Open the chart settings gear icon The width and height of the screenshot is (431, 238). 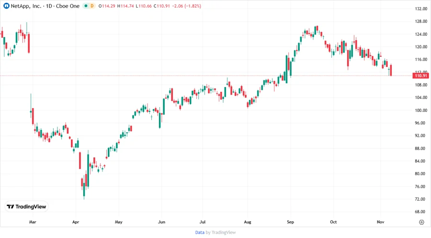point(421,222)
